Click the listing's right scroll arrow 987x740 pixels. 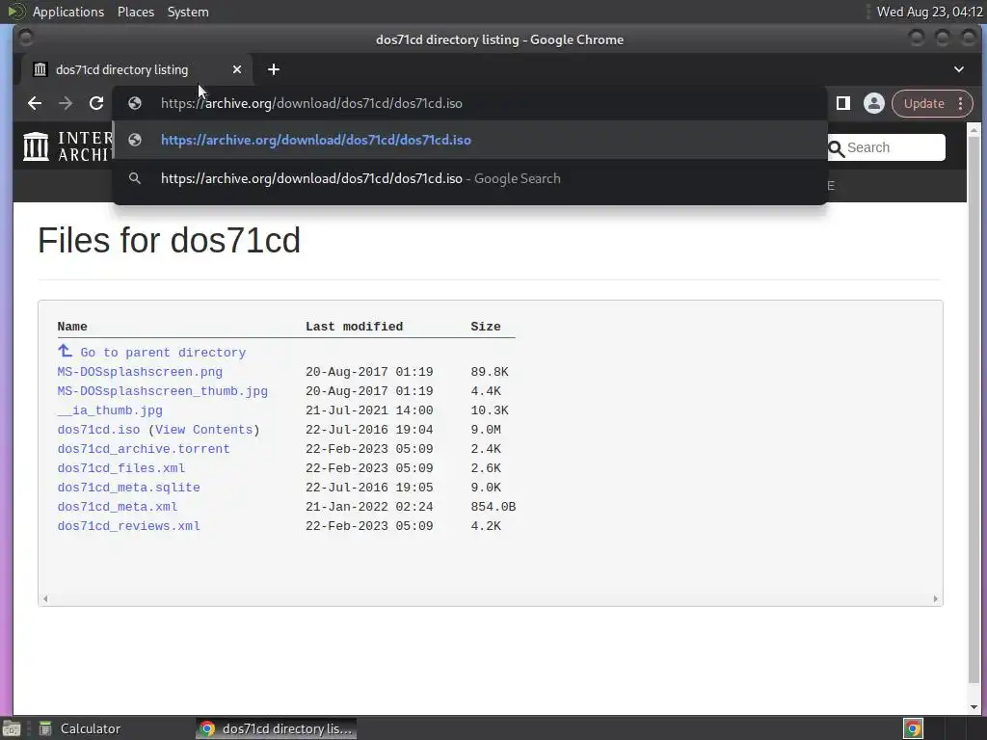(935, 598)
